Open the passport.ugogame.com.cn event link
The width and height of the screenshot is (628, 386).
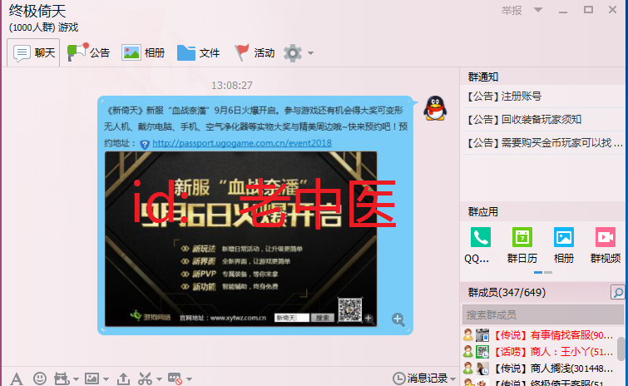point(242,143)
